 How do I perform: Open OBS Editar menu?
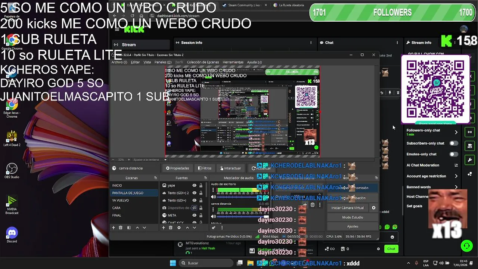click(135, 62)
